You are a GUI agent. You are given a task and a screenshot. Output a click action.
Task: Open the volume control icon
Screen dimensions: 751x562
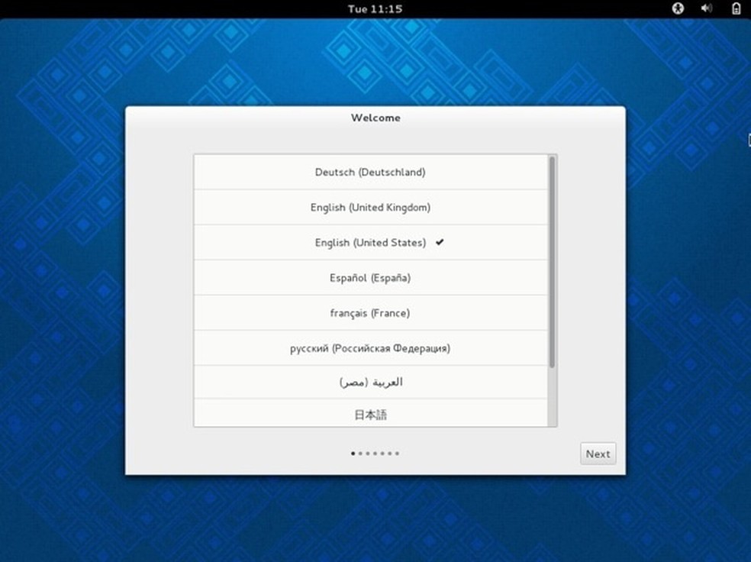point(707,8)
